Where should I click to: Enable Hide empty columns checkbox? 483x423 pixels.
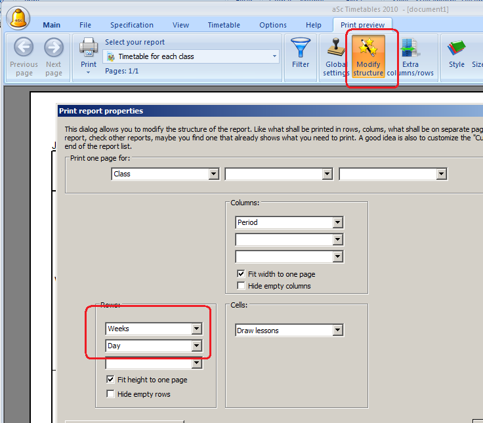click(241, 286)
